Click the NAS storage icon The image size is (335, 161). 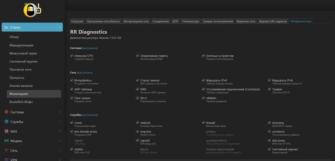click(6, 131)
